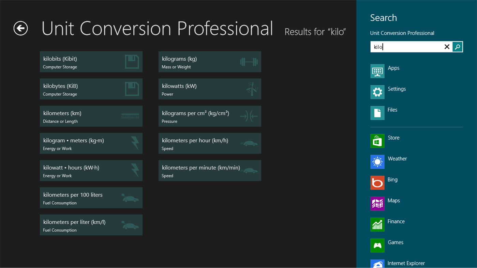Open kilometers per liter fuel consumption tile
This screenshot has height=268, width=477.
pyautogui.click(x=91, y=225)
